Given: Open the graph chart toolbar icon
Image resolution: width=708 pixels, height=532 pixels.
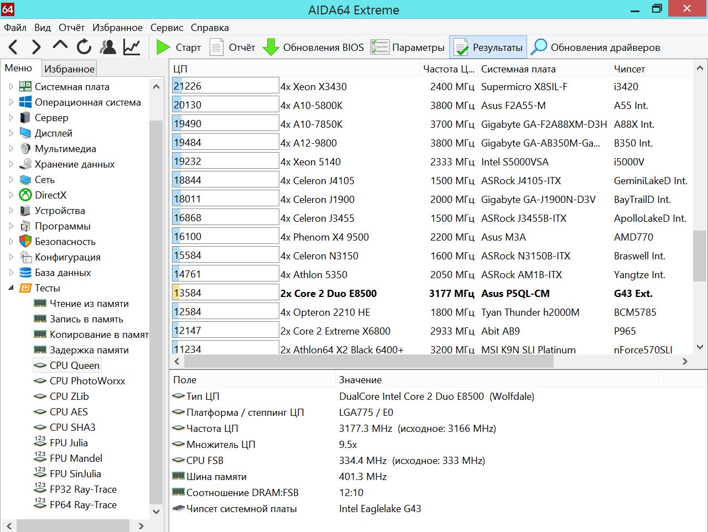Looking at the screenshot, I should point(132,47).
